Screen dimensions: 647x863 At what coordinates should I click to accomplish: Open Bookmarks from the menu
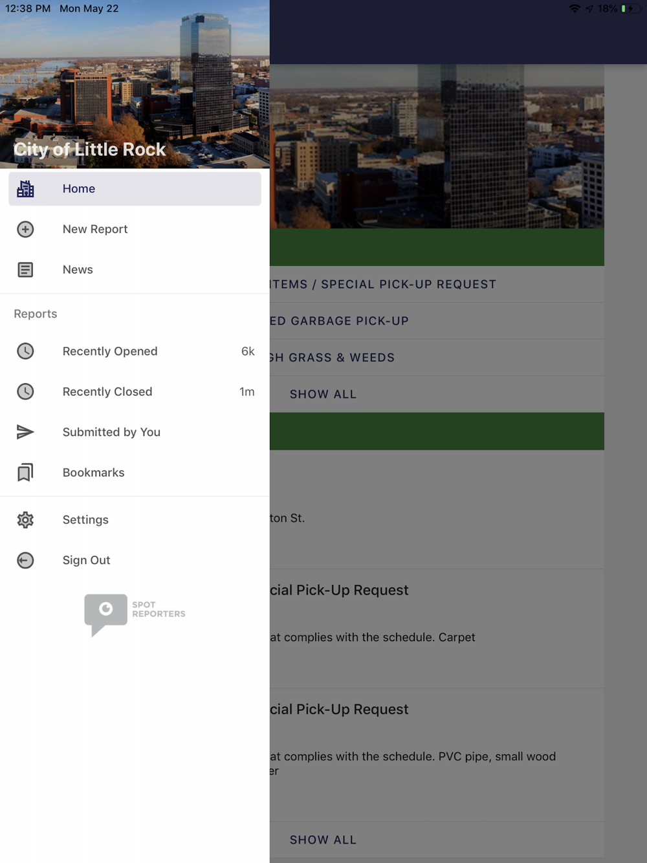click(x=135, y=472)
